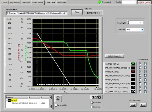
Task: Click the cursor Y value 400.0
Action: (x=43, y=103)
